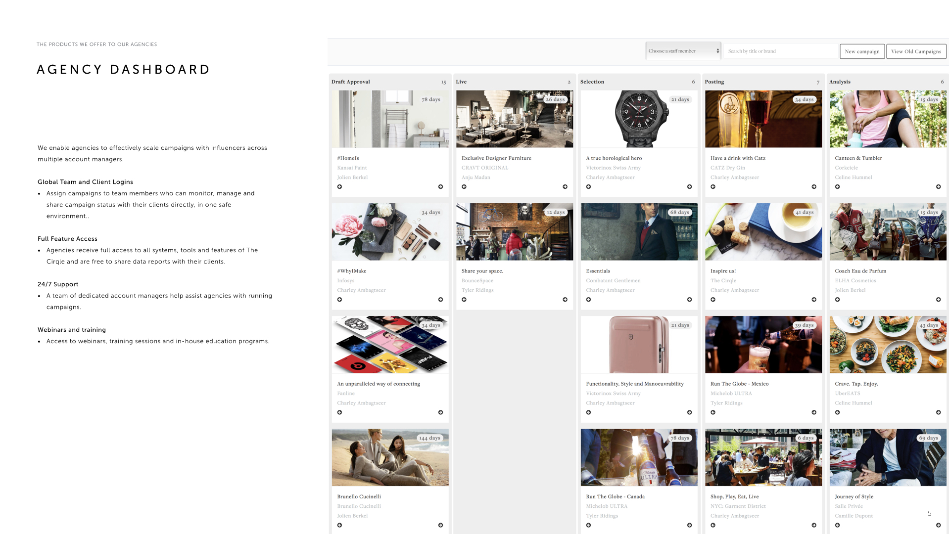Viewport: 950px width, 534px height.
Task: Click the Kansai Paint brand name
Action: coord(352,168)
